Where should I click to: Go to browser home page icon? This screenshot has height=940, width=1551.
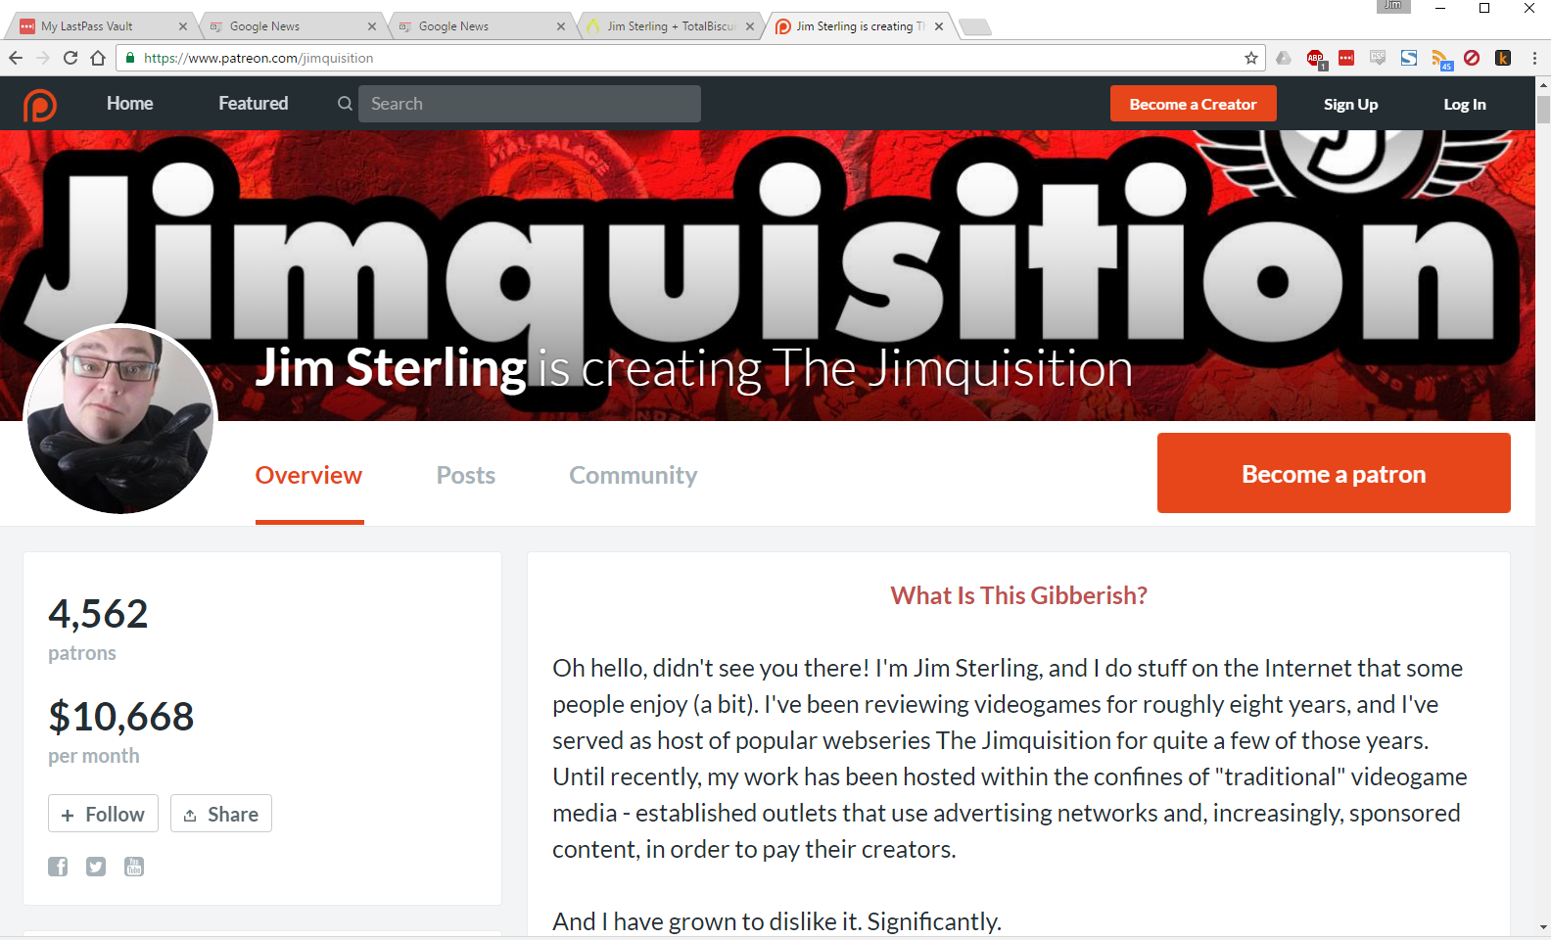pyautogui.click(x=98, y=58)
